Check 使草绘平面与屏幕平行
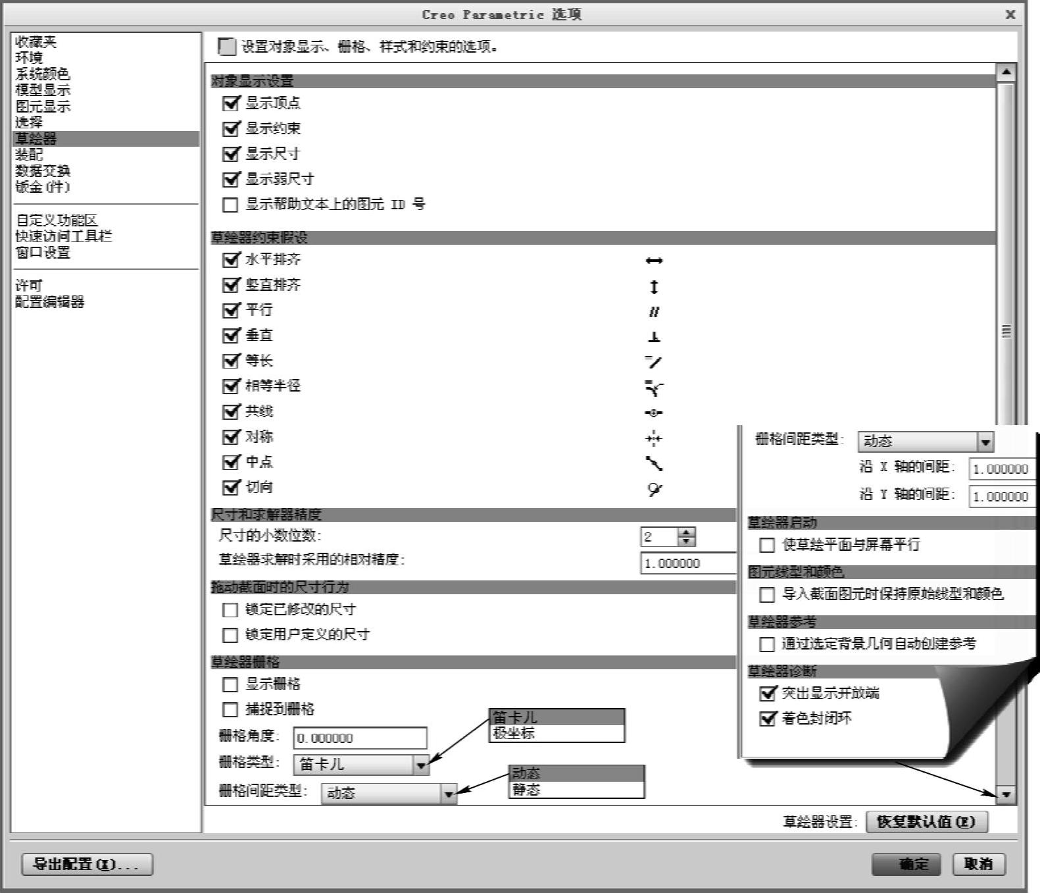Screen dimensions: 1040x893 [767, 545]
